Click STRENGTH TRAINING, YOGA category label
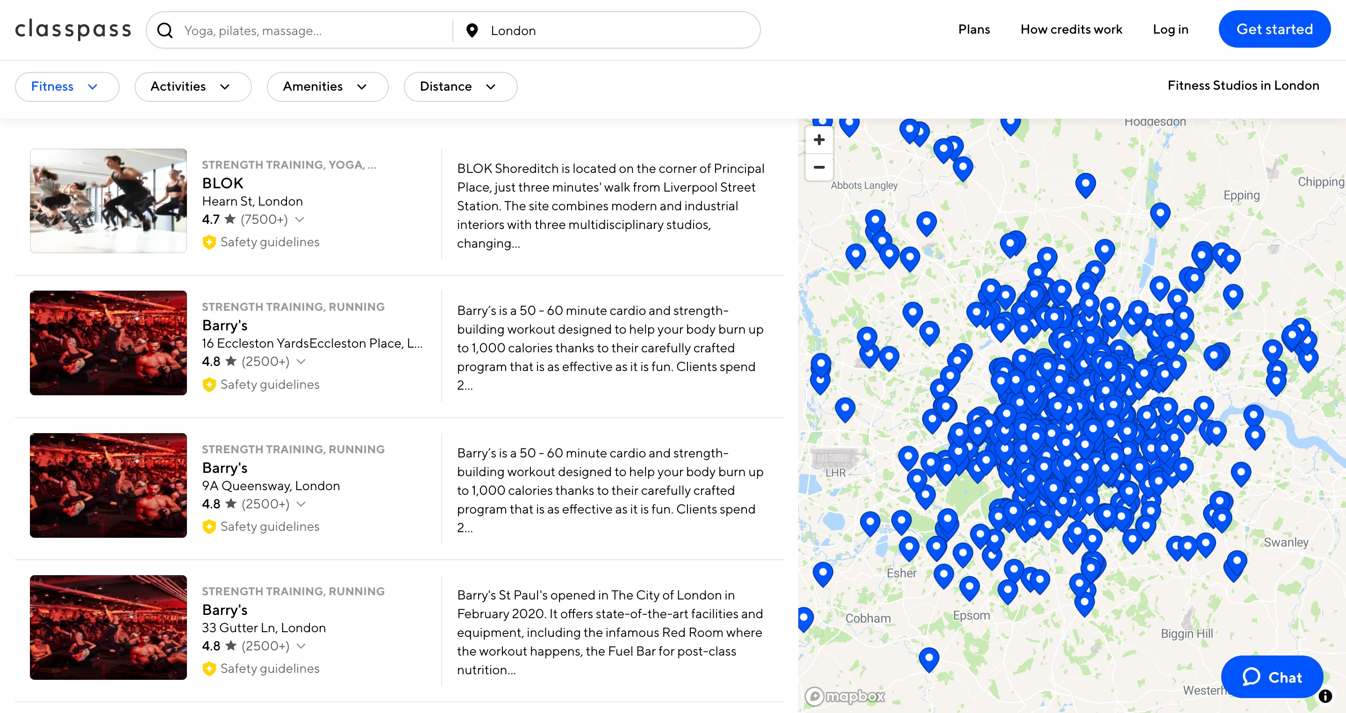This screenshot has height=713, width=1346. click(x=289, y=165)
